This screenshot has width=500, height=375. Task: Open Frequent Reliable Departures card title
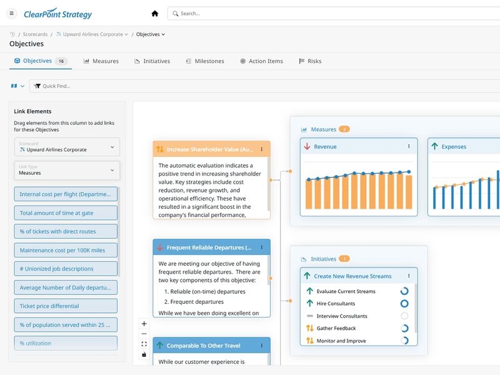[209, 247]
